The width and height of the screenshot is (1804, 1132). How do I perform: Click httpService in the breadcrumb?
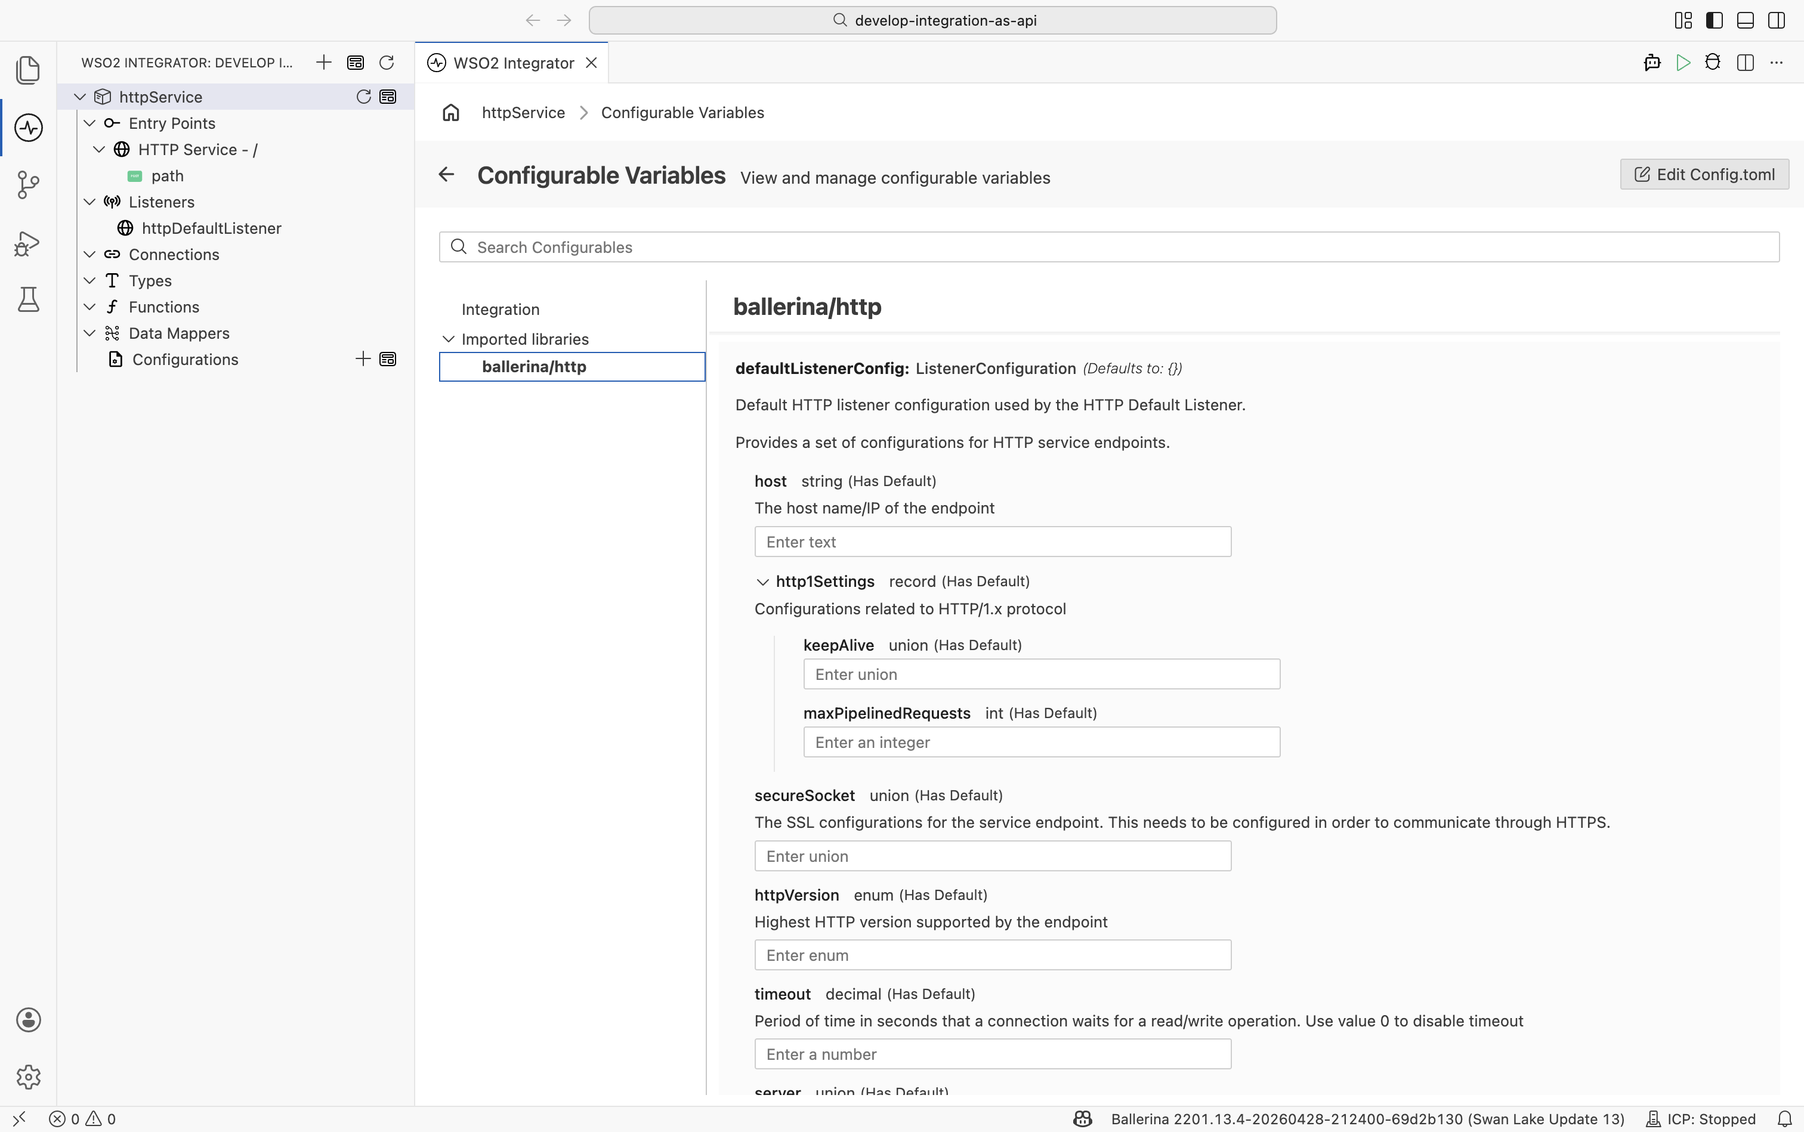coord(523,112)
